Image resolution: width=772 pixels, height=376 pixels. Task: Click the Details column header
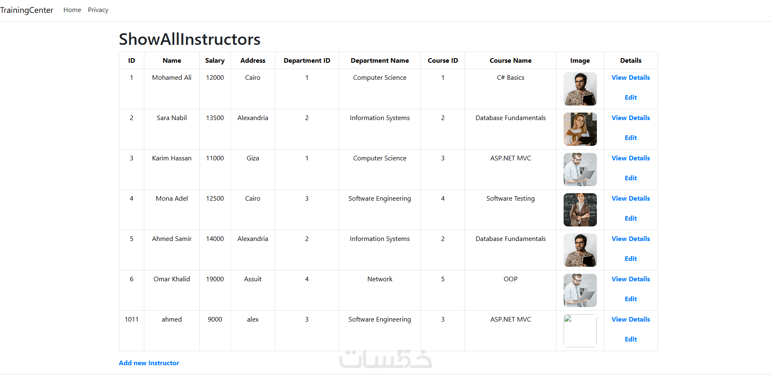point(631,61)
